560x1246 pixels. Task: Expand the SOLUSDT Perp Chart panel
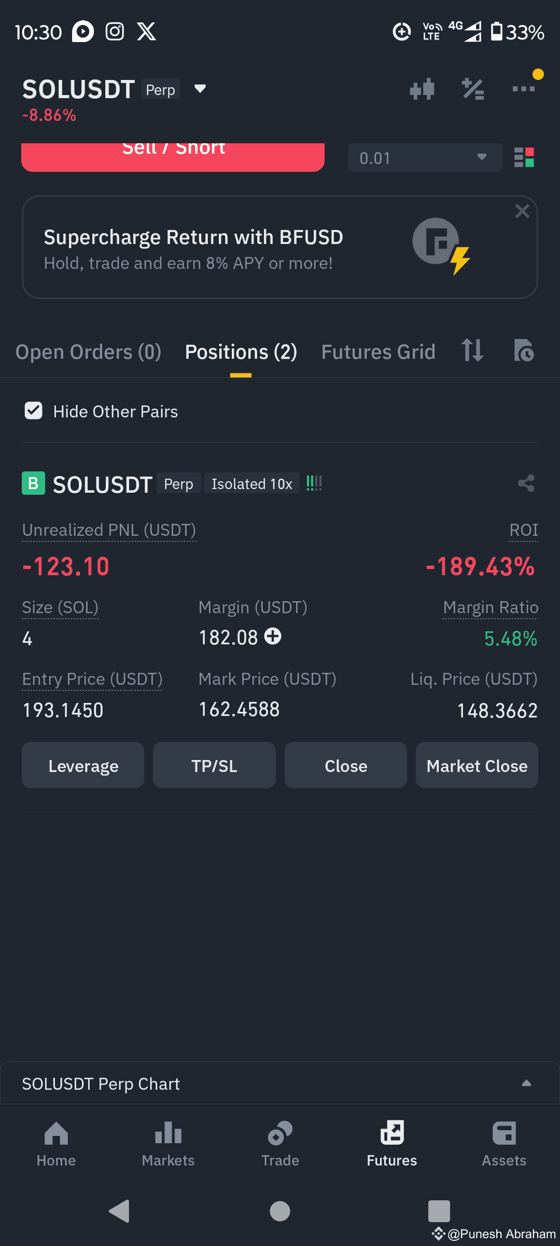[x=526, y=1083]
